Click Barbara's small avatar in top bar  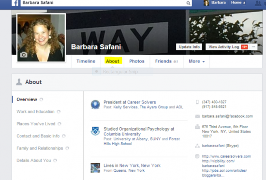tap(206, 3)
